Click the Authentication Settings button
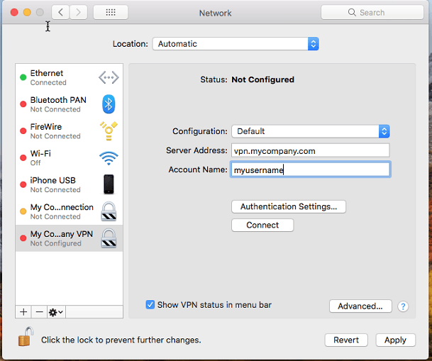 click(289, 206)
